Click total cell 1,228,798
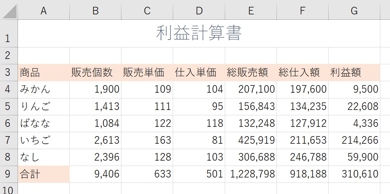The image size is (390, 194). pos(251,174)
